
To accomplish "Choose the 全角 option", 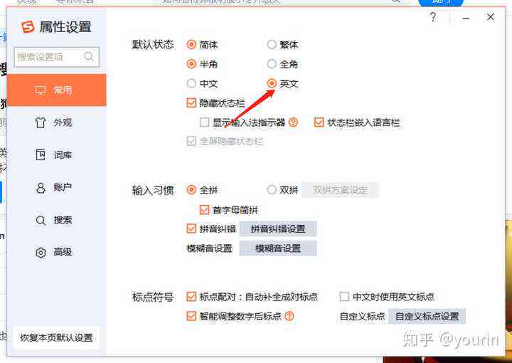I will pos(272,64).
